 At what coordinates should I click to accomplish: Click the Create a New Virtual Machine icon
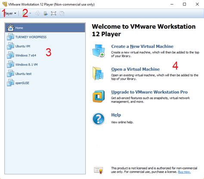tap(99, 51)
